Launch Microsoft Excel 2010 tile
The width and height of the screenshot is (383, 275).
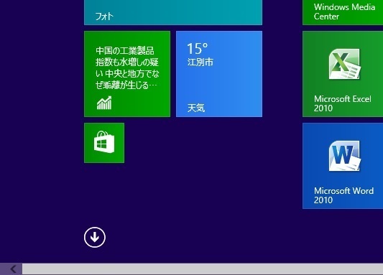(x=343, y=74)
